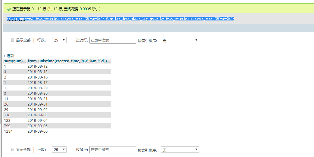Select the date cell 2018-08-30
This screenshot has width=314, height=157.
point(38,93)
